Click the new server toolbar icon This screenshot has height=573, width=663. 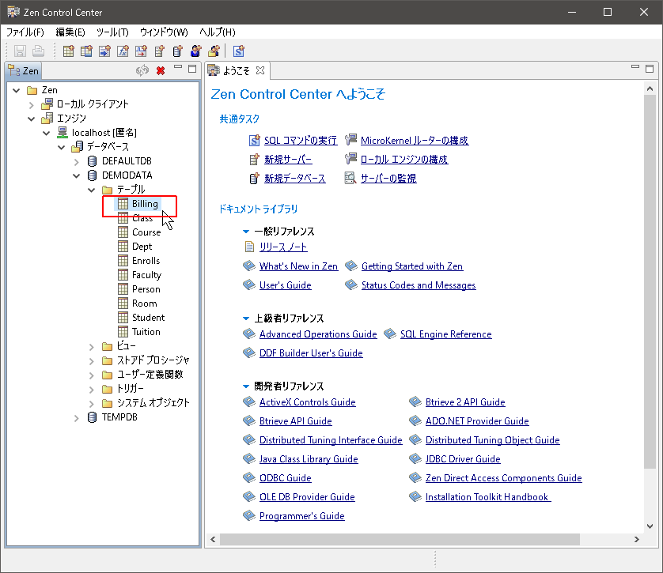coord(159,51)
